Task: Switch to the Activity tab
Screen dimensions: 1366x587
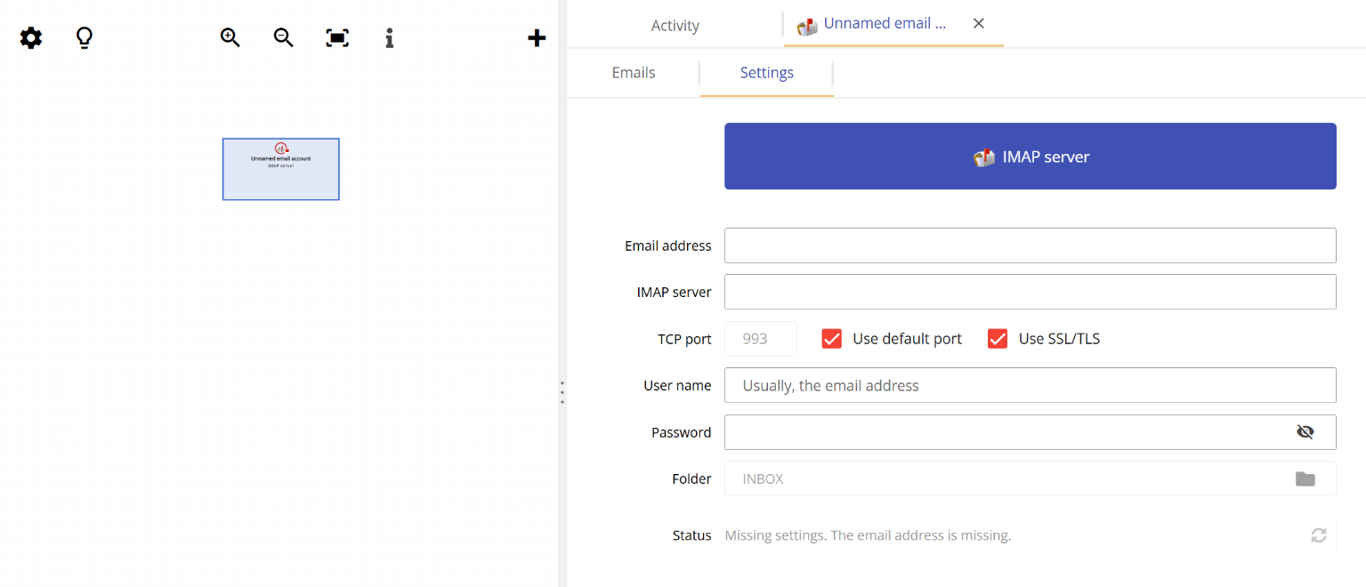Action: tap(674, 25)
